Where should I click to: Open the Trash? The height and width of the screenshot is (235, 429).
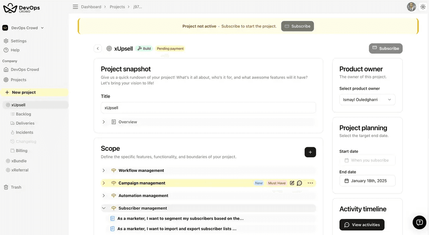(x=16, y=187)
